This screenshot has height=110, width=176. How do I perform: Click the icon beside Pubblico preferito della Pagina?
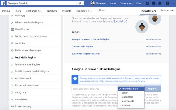12,72
